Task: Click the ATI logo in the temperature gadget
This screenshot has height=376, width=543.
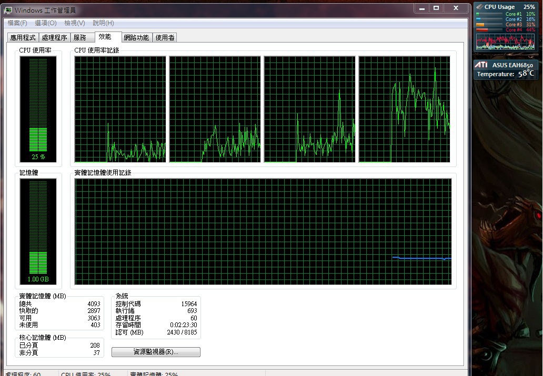Action: 481,65
